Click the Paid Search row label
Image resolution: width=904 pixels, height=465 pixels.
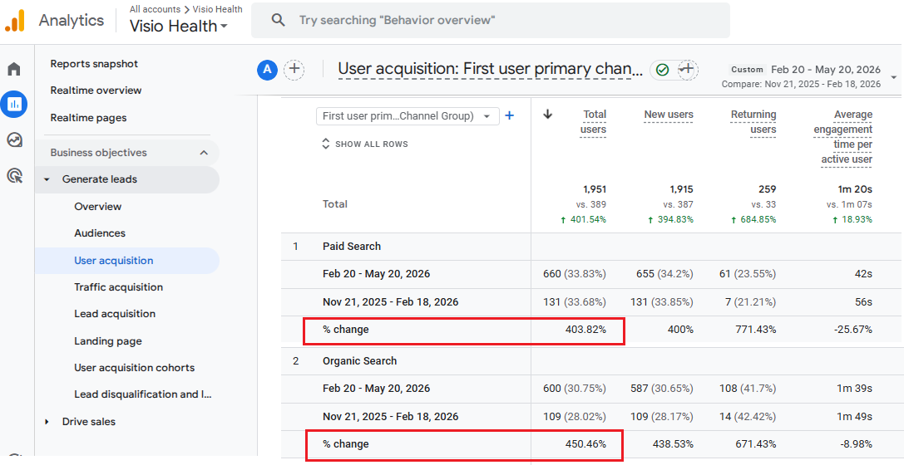352,247
